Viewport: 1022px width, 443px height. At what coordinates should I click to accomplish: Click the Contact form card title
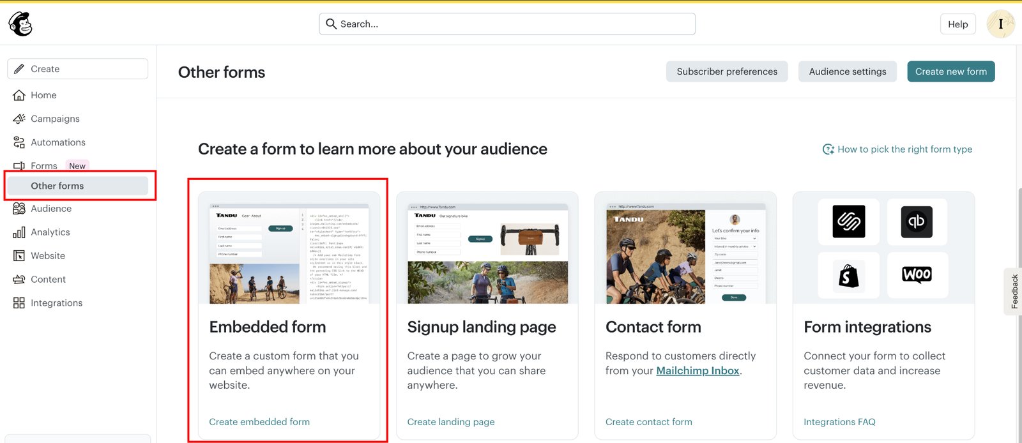(x=653, y=327)
